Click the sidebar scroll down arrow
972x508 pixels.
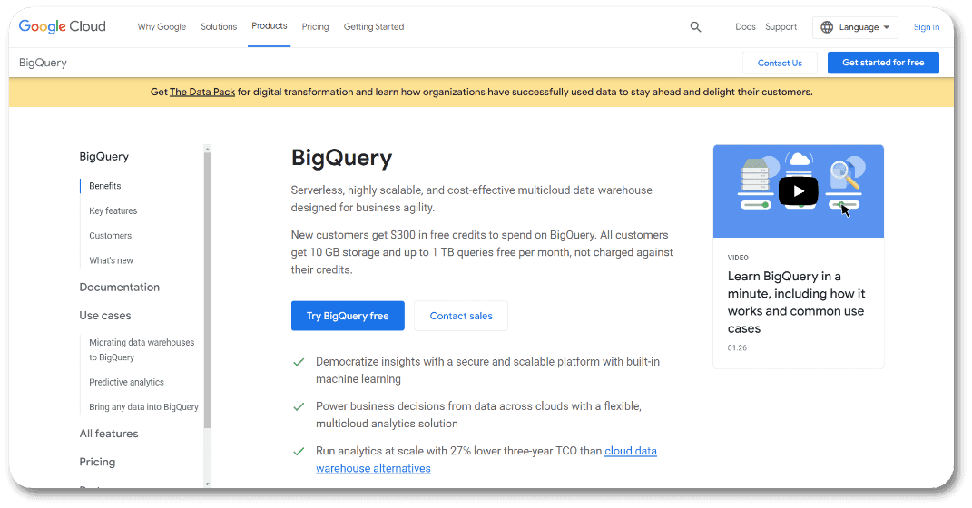point(207,484)
